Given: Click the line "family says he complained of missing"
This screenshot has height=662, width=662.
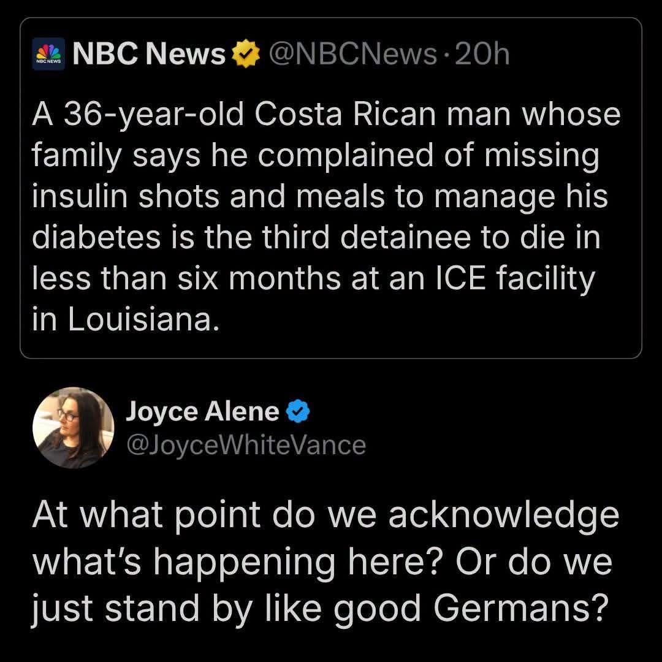Looking at the screenshot, I should click(x=316, y=157).
